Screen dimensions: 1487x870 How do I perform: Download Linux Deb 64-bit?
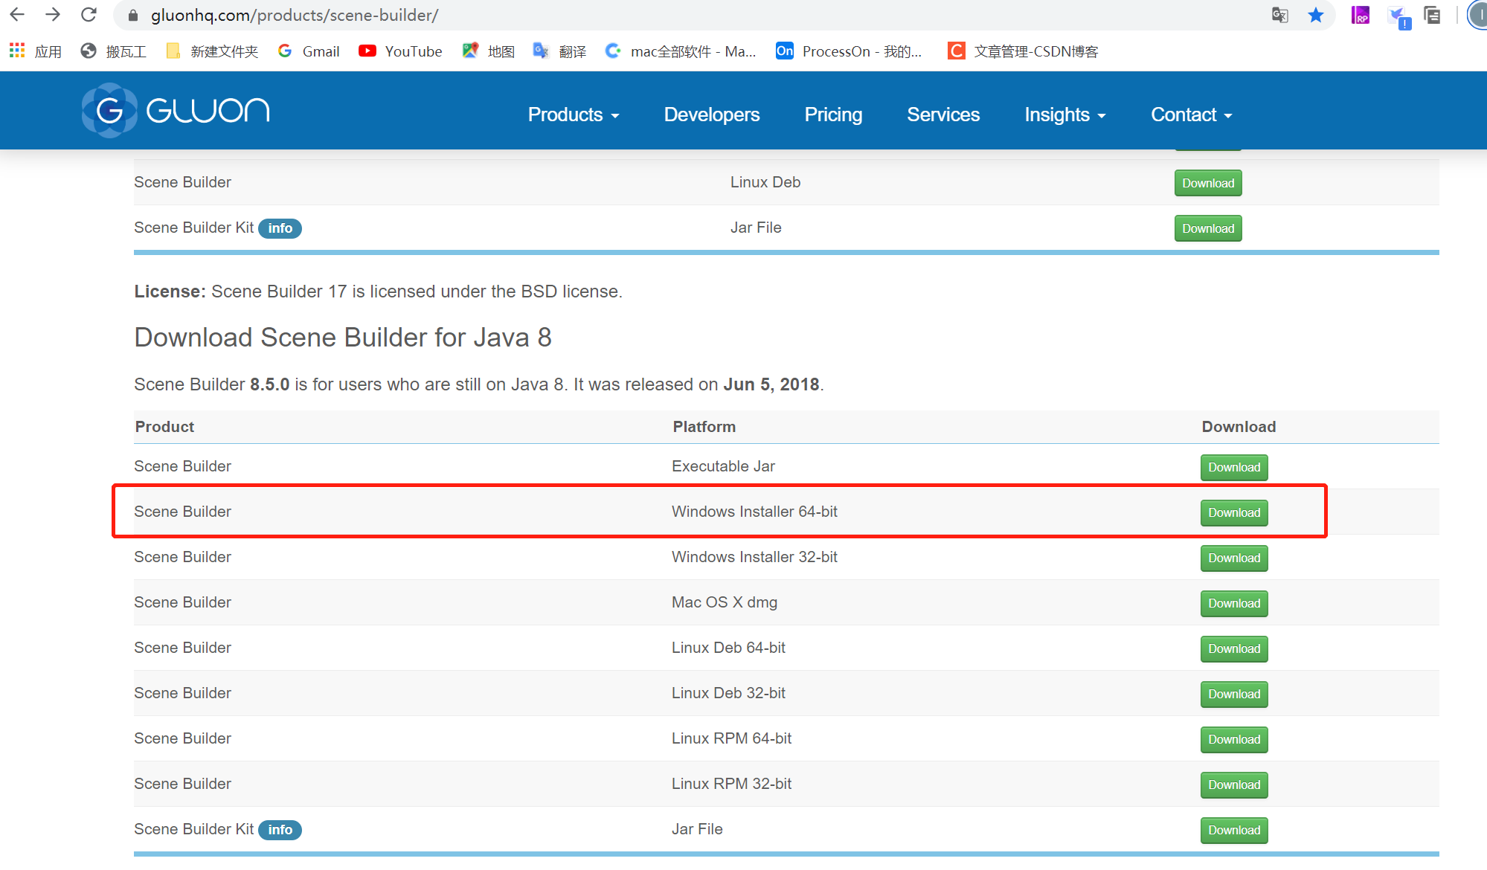pos(1234,648)
